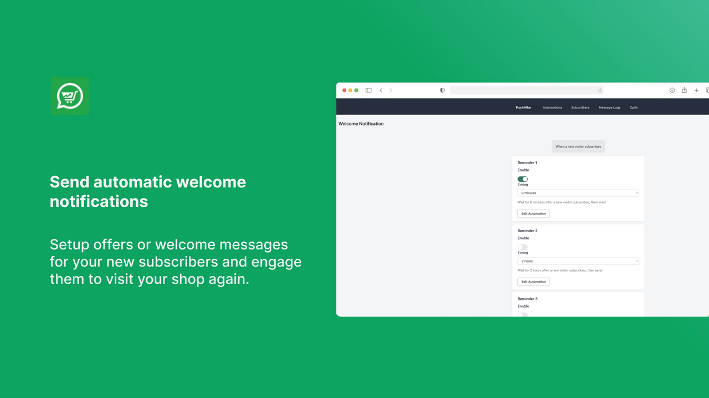Show tab overview using rightmost toolbar icon
This screenshot has height=398, width=709.
tap(706, 90)
